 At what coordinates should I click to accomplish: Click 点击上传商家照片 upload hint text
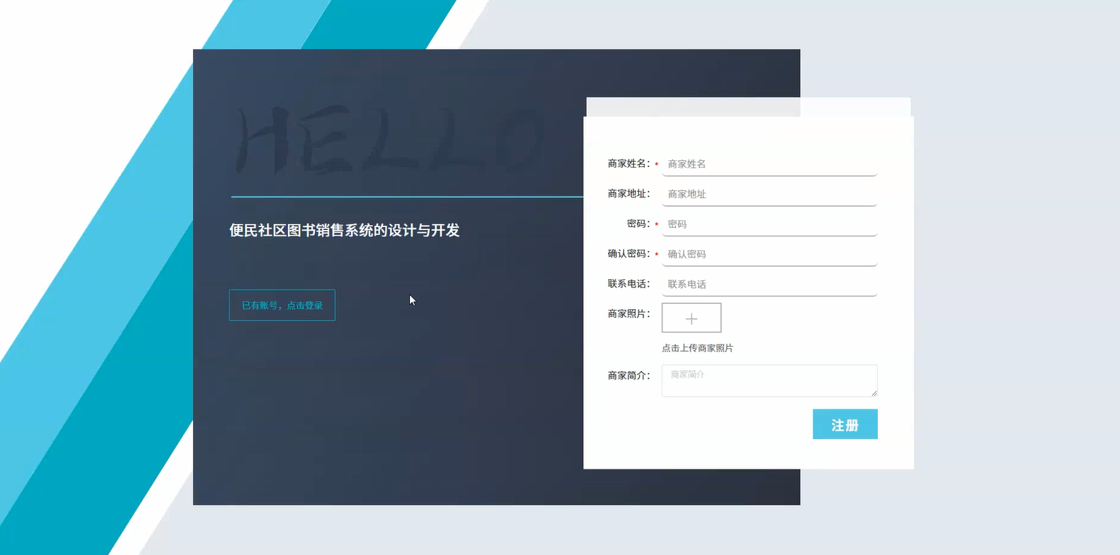coord(697,348)
